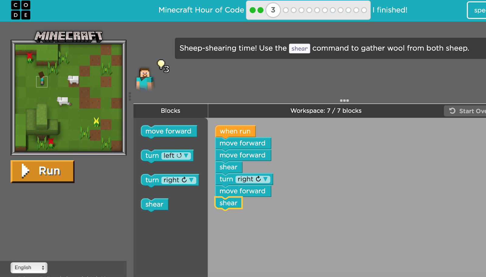This screenshot has height=277, width=486.
Task: Jump to level 9 progress dot
Action: [325, 10]
